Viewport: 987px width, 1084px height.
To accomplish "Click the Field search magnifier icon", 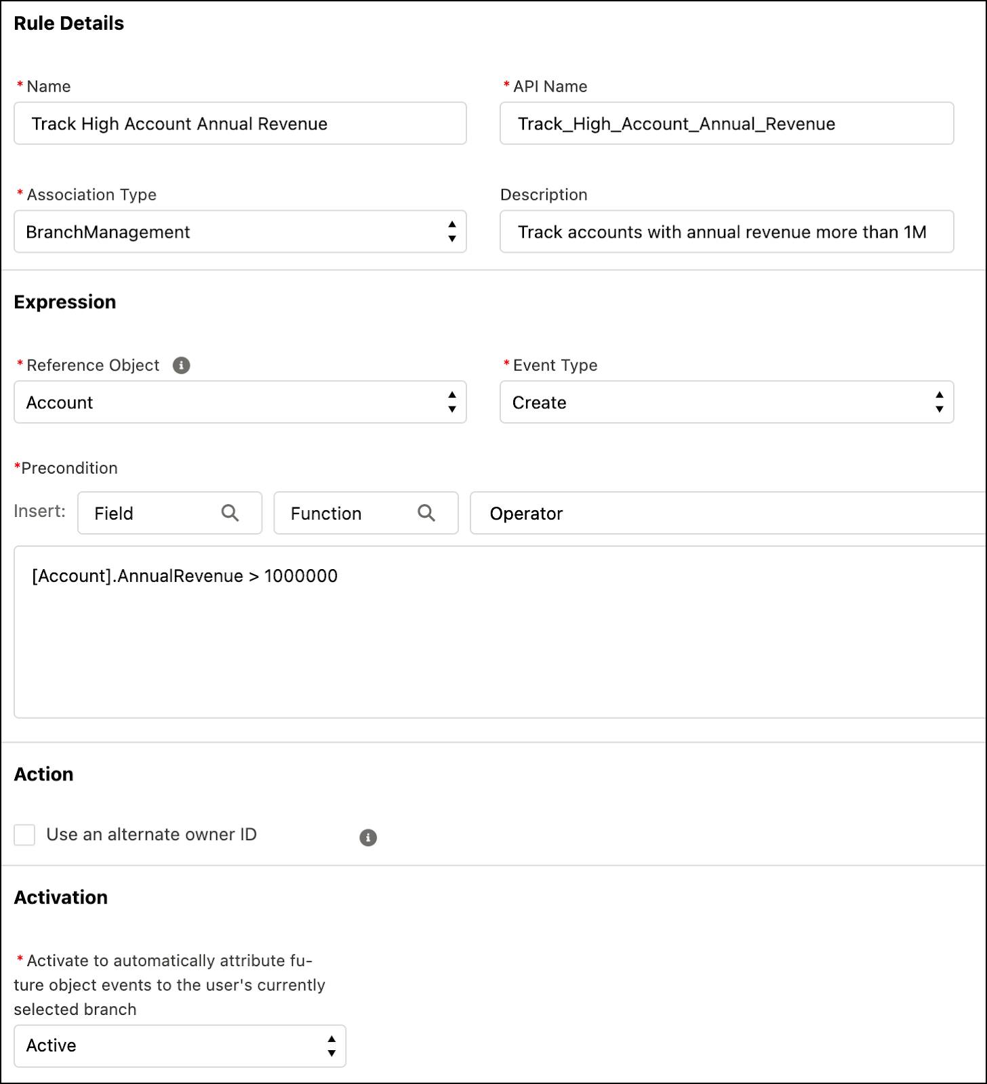I will (230, 513).
